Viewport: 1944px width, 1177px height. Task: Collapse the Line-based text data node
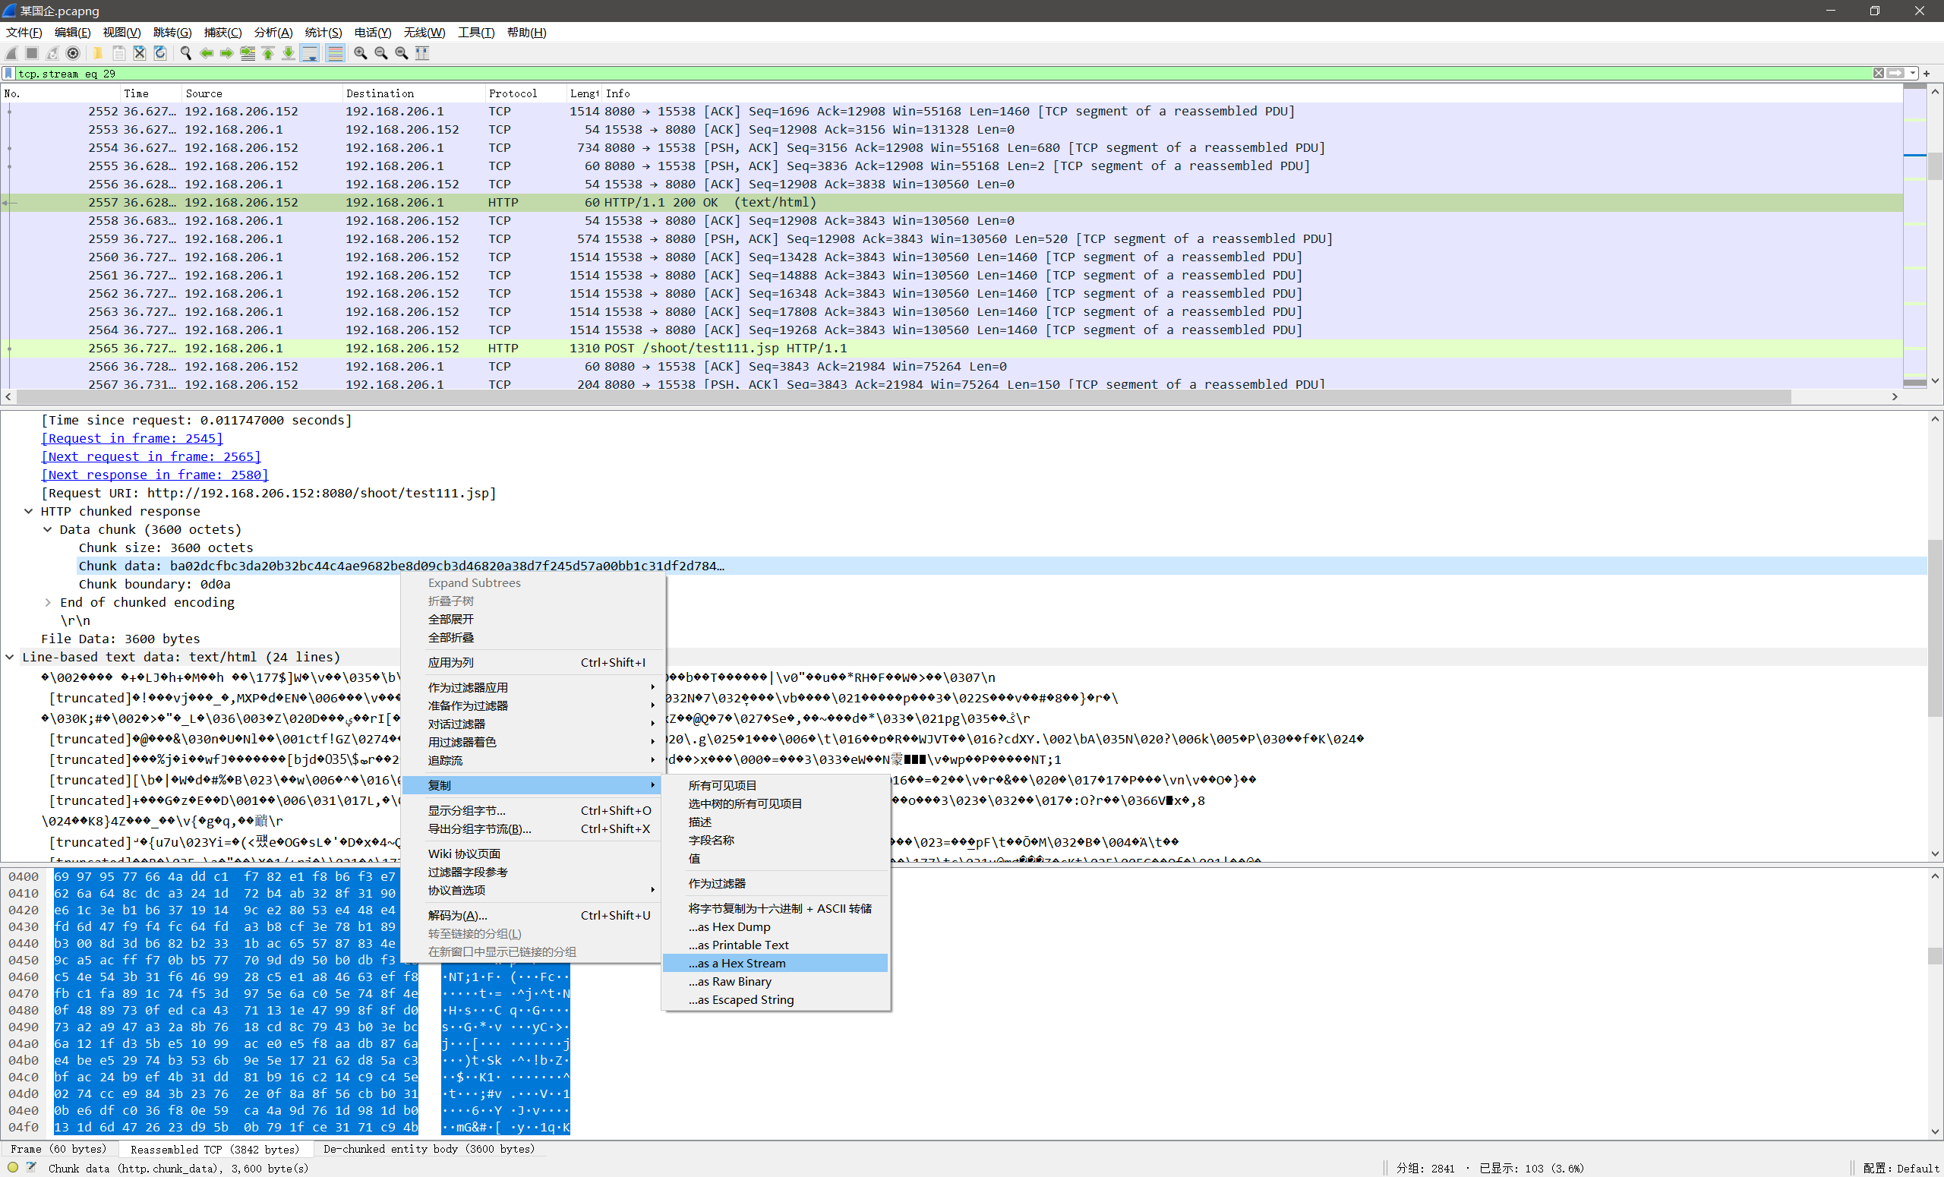point(9,657)
